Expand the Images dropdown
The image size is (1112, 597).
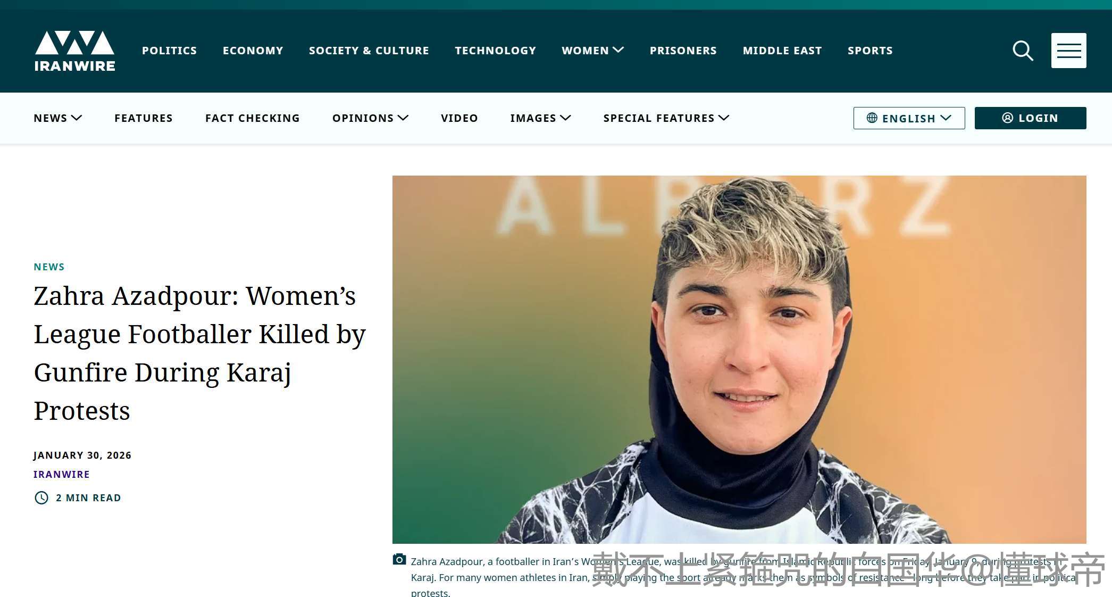click(540, 118)
